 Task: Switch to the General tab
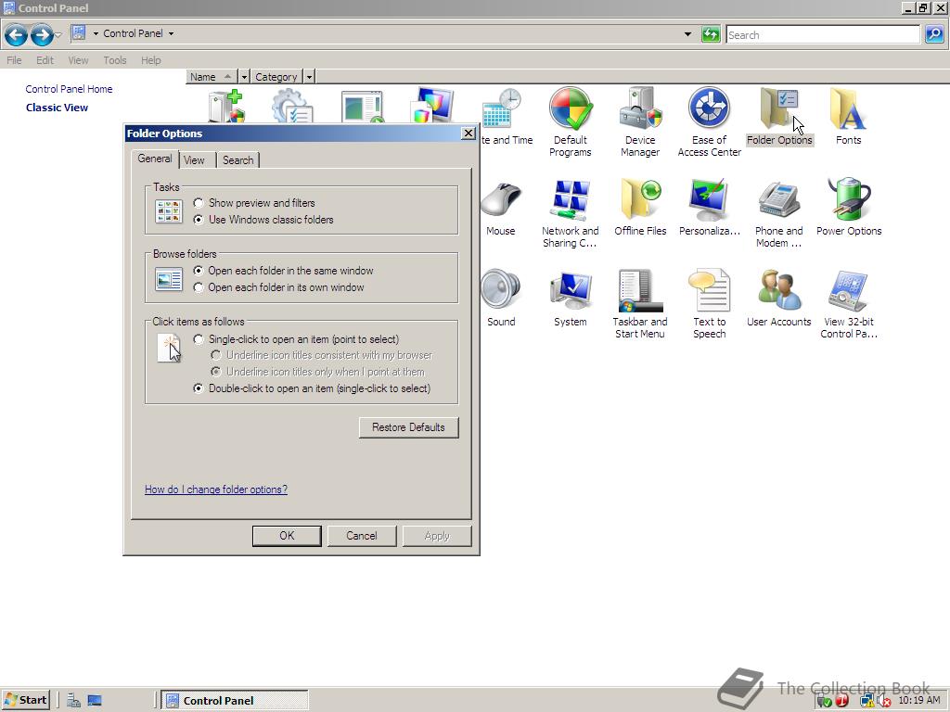click(x=155, y=159)
